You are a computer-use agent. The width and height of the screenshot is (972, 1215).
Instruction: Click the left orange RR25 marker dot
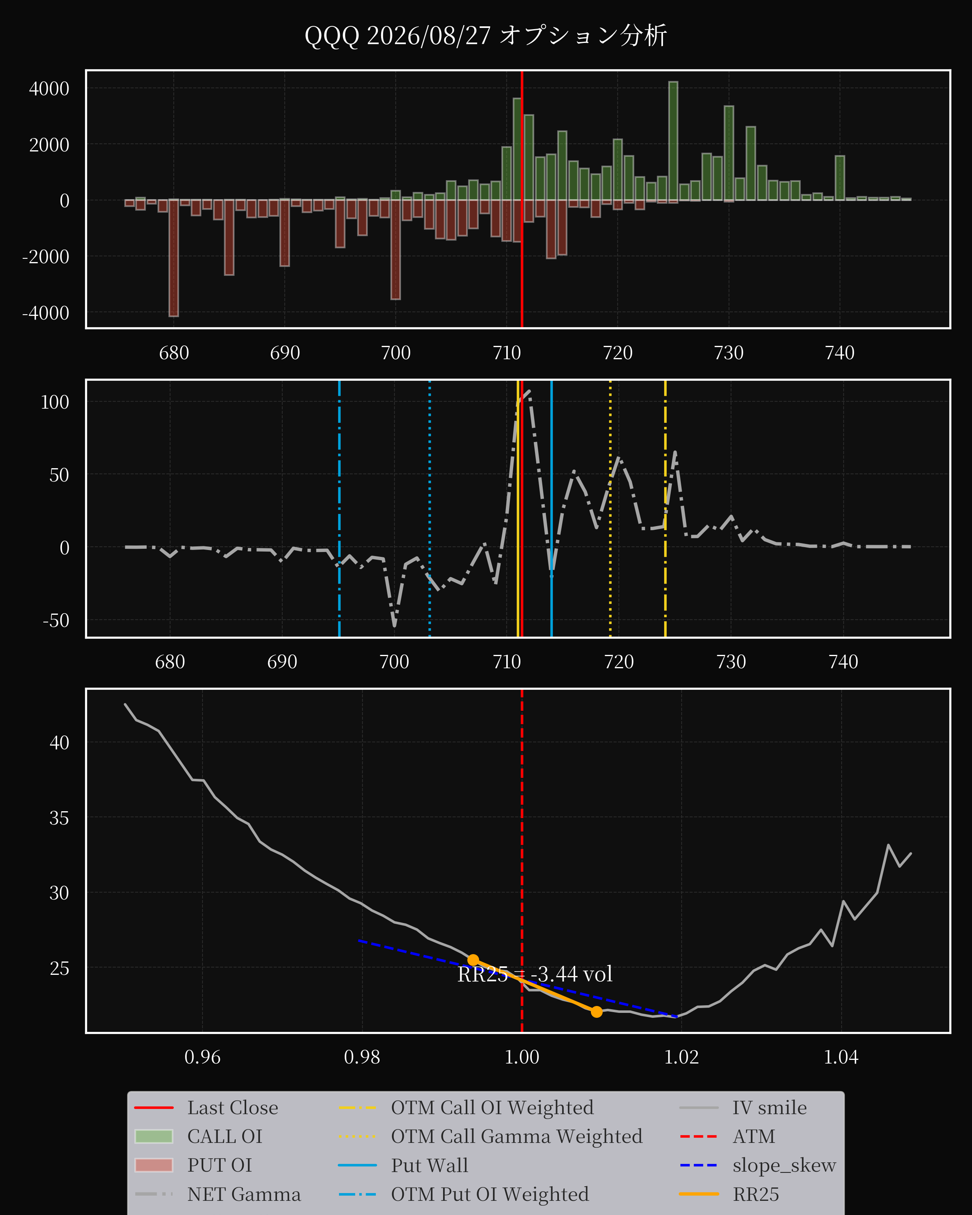pos(473,960)
